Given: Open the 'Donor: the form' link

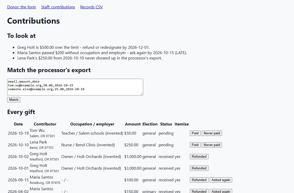Looking at the screenshot, I should point(21,7).
